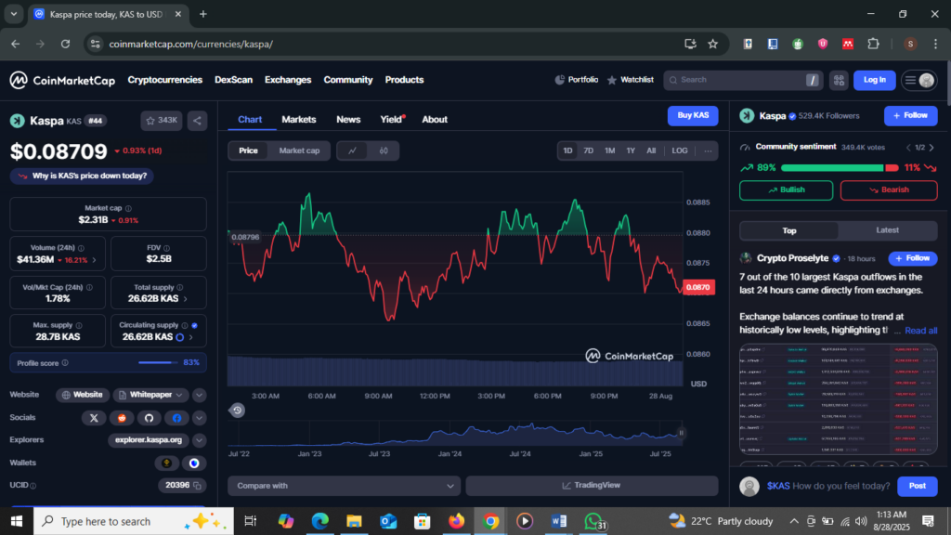Vote Bullish on community sentiment

786,190
